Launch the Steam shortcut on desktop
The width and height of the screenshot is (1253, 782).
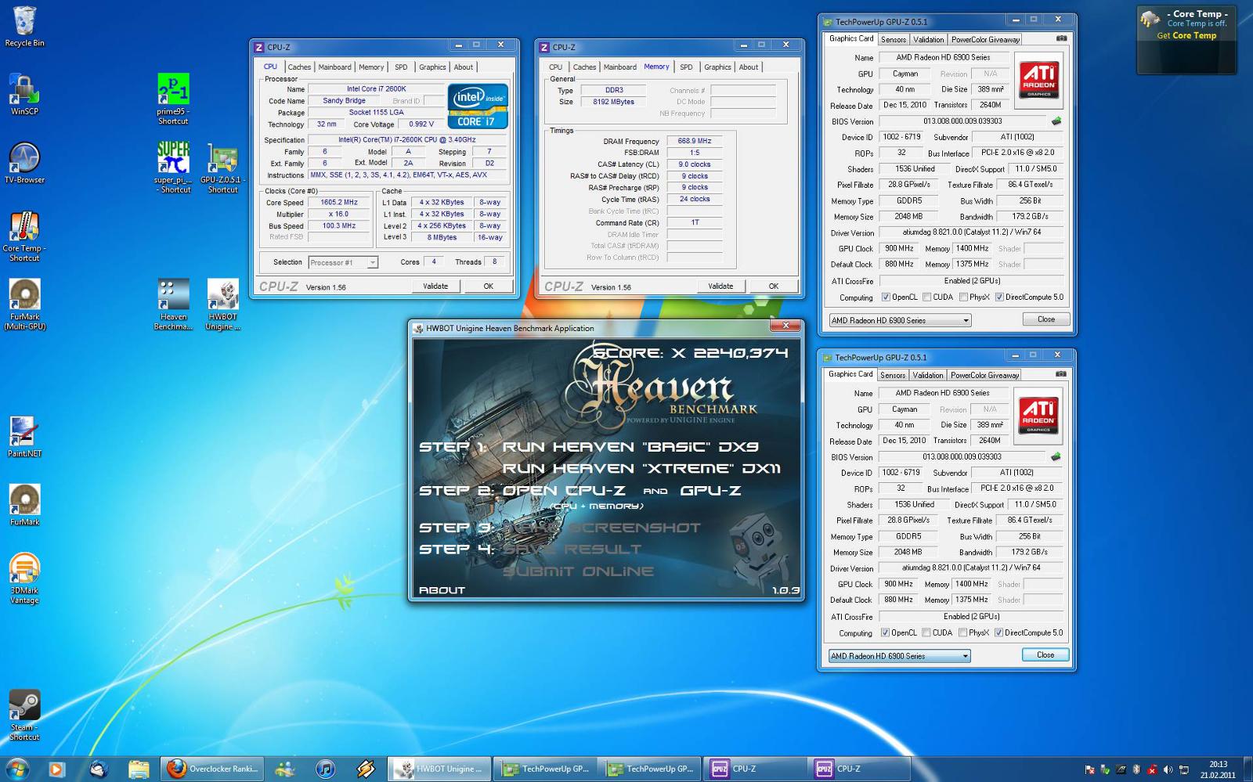click(24, 715)
